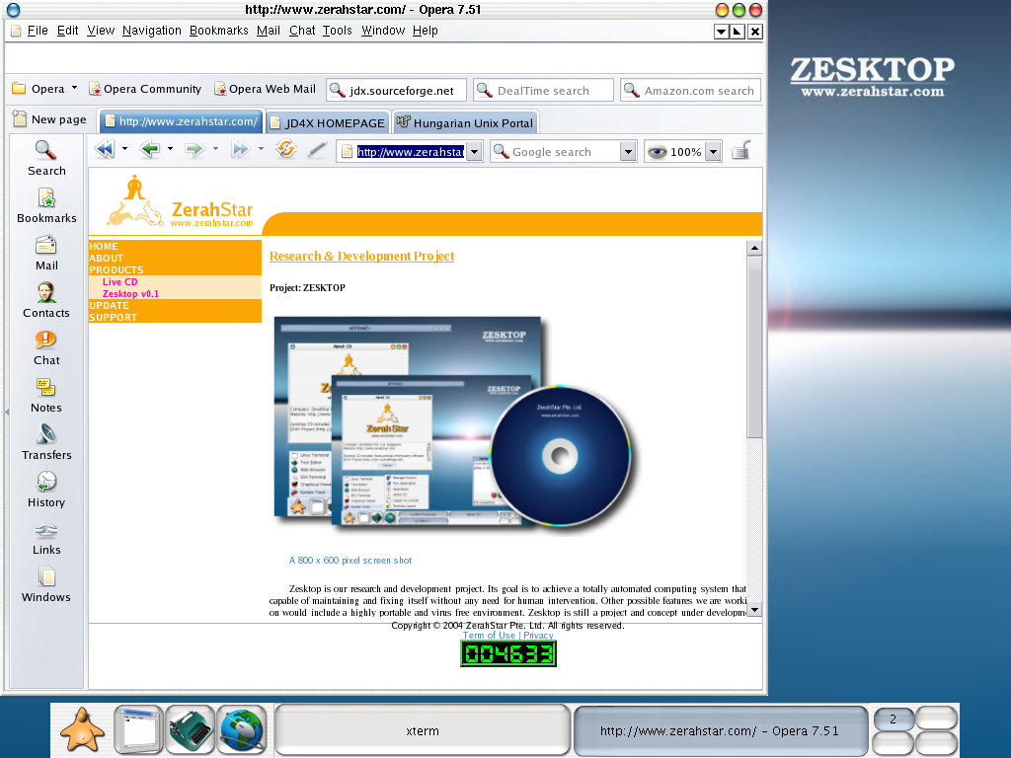Open the Term of Use link
The image size is (1011, 758).
click(489, 635)
